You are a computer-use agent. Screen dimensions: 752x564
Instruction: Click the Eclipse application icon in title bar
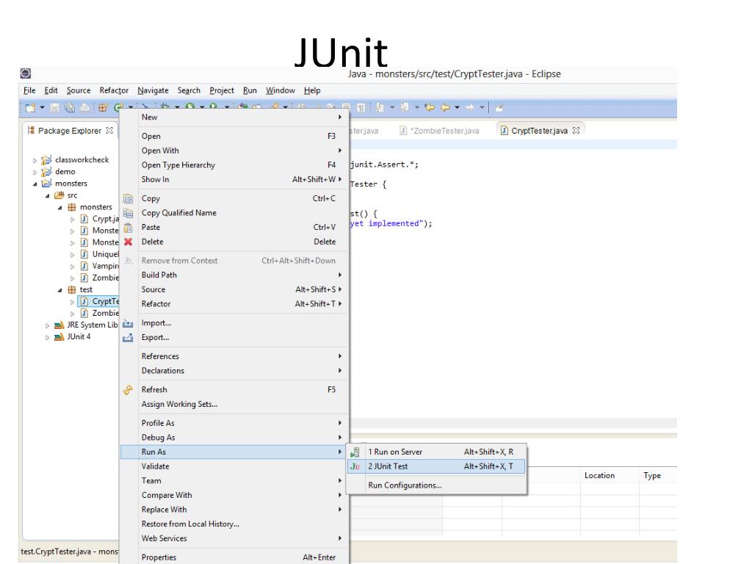[26, 73]
